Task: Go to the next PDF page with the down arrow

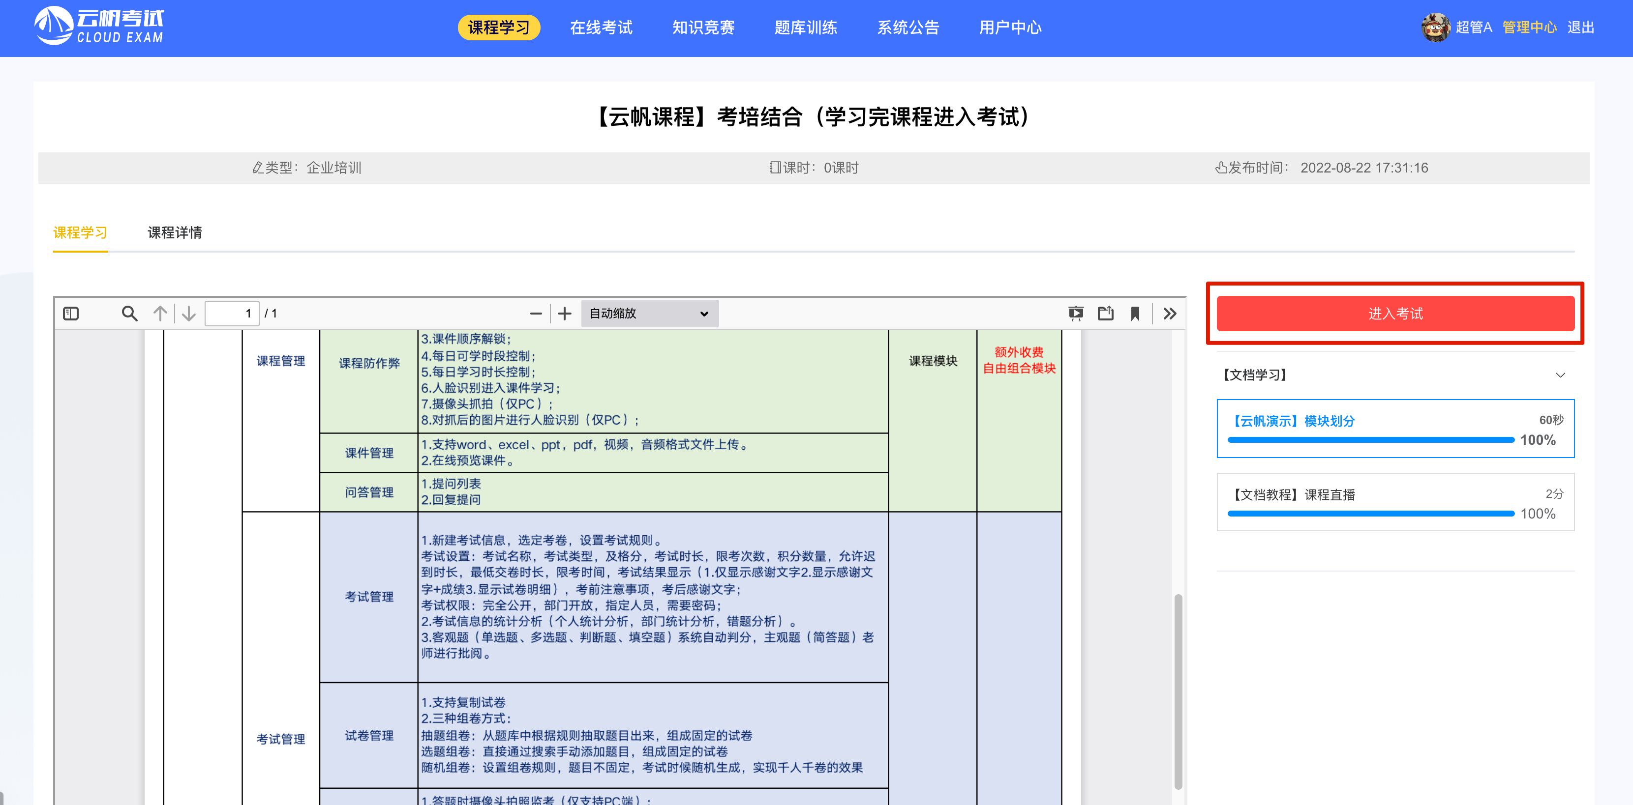Action: click(x=188, y=314)
